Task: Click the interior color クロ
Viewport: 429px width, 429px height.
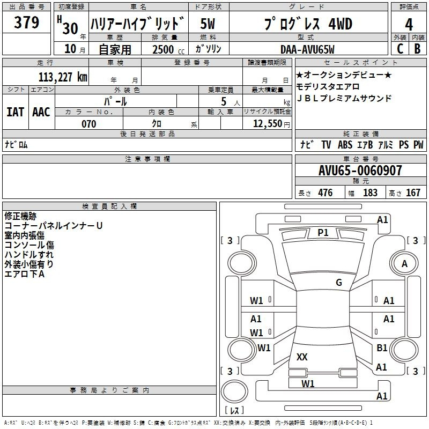Action: click(x=157, y=124)
